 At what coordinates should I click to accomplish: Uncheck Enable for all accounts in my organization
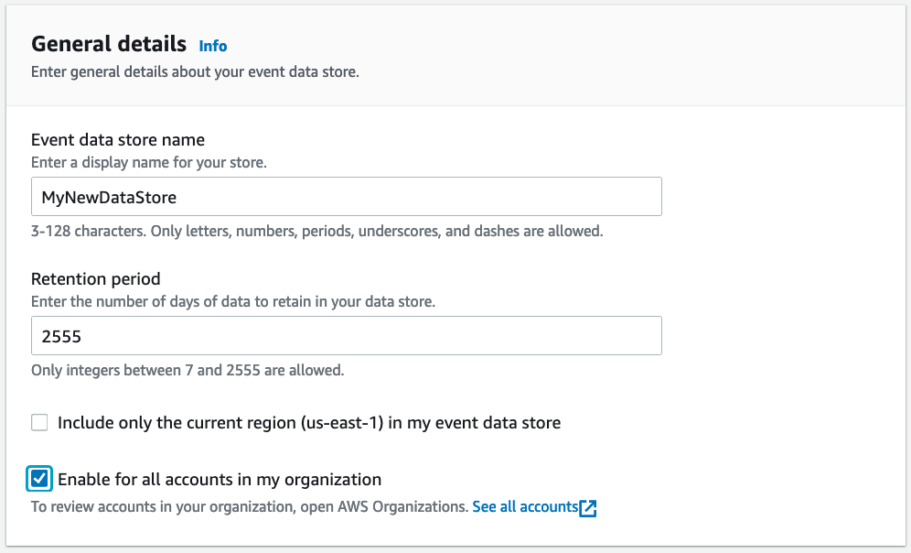coord(39,479)
